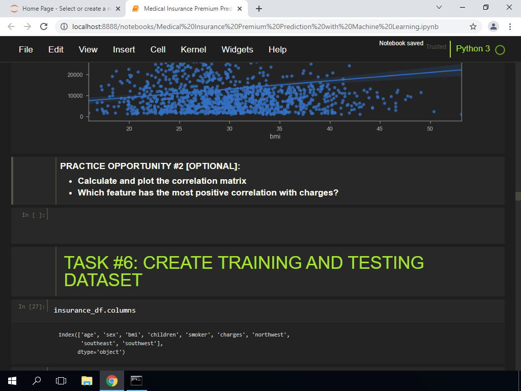Open File Explorer from the taskbar
This screenshot has height=391, width=521.
(86, 381)
